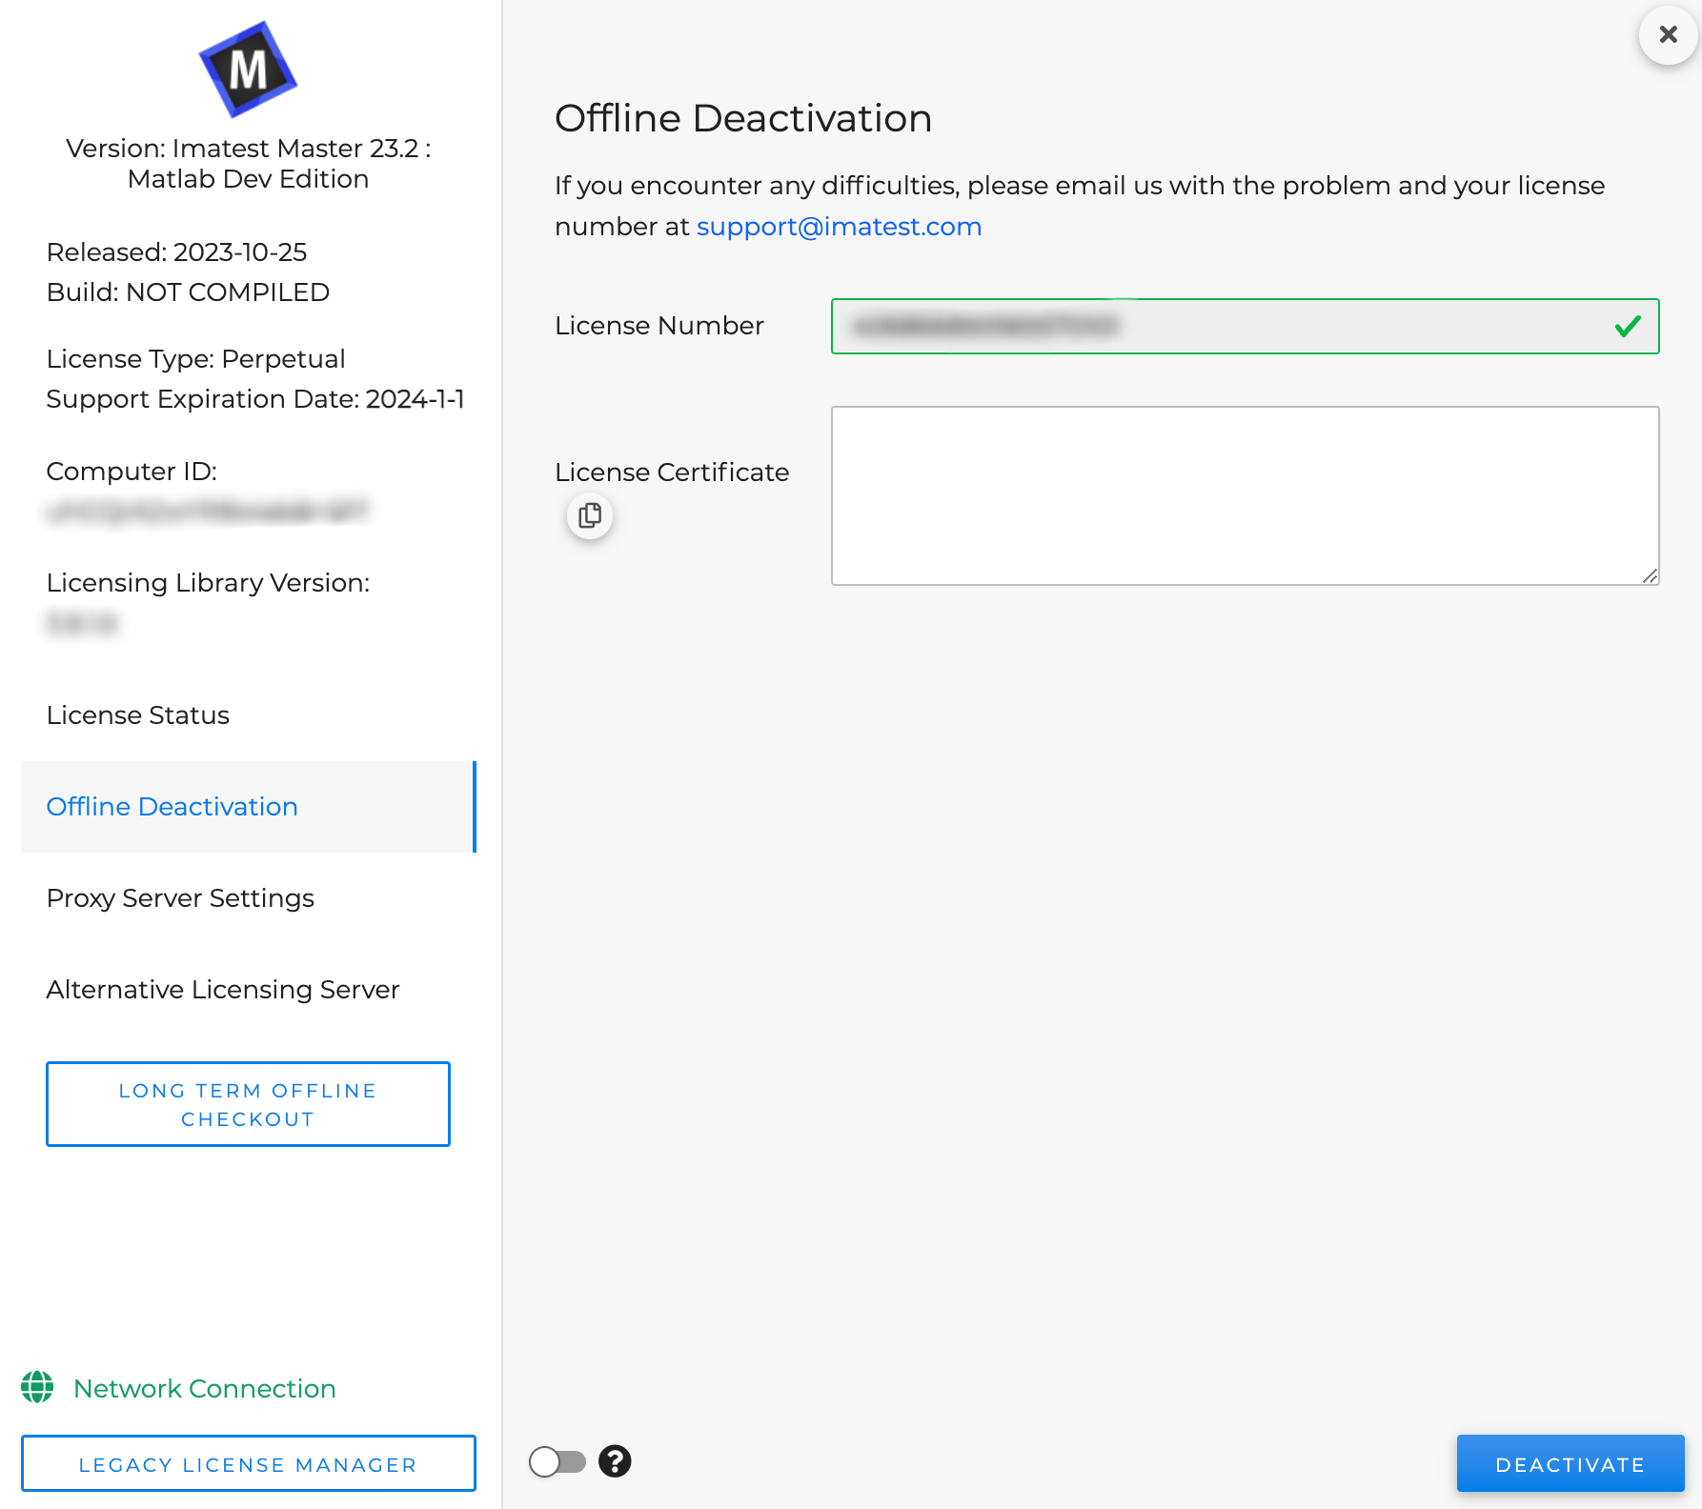Email support via the support@imatest.com link
This screenshot has width=1702, height=1509.
pos(839,227)
